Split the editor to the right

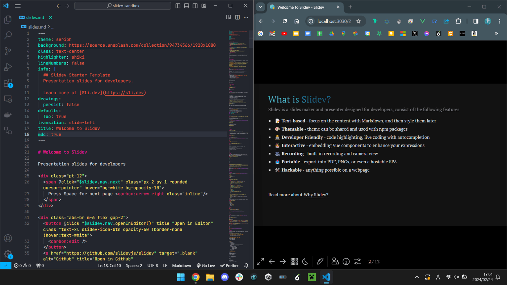point(238,17)
